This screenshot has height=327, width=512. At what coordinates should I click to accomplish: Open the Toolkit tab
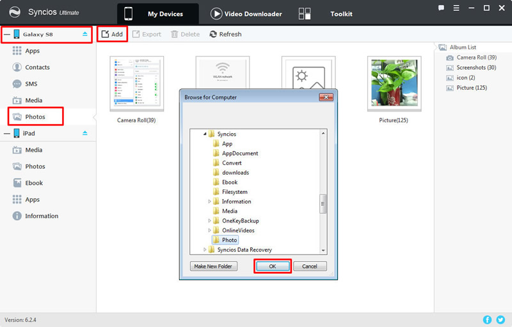tap(341, 13)
